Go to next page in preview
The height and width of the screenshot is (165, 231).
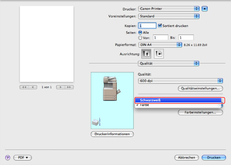click(61, 87)
